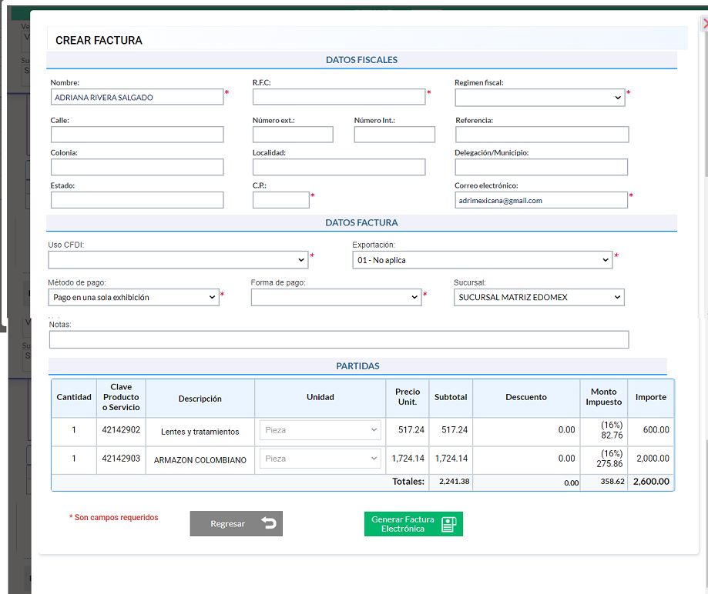Click the return arrow icon on Regresar

269,522
